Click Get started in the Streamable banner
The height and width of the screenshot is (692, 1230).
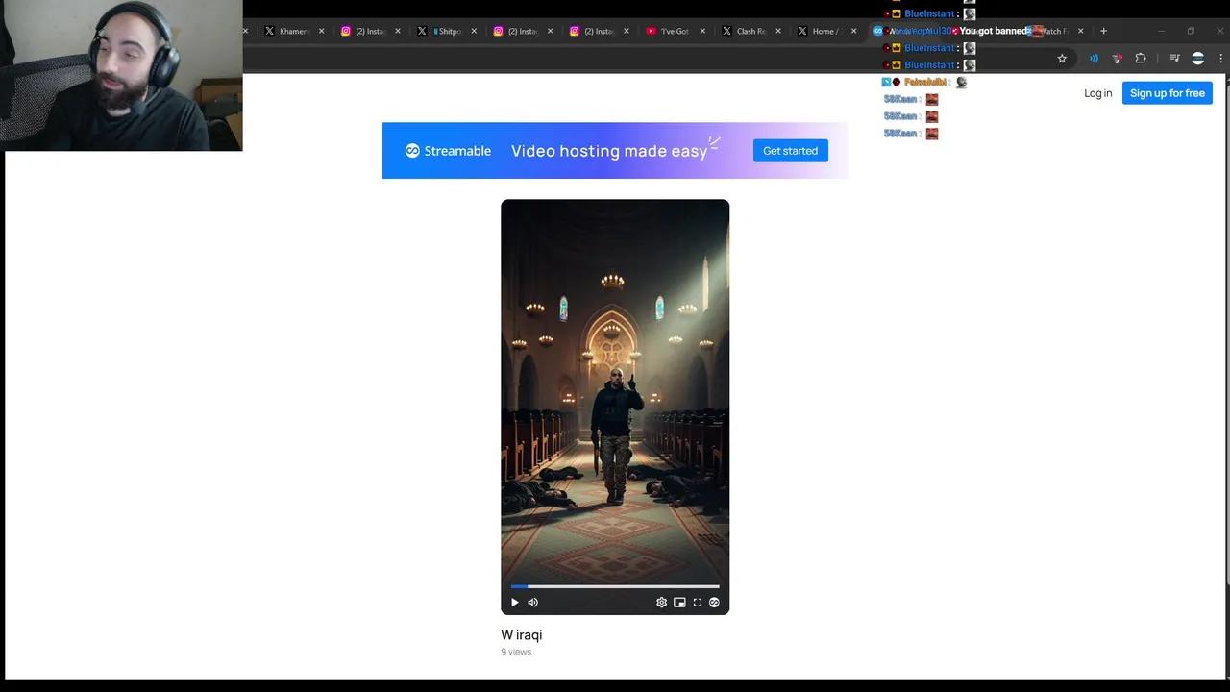(790, 151)
